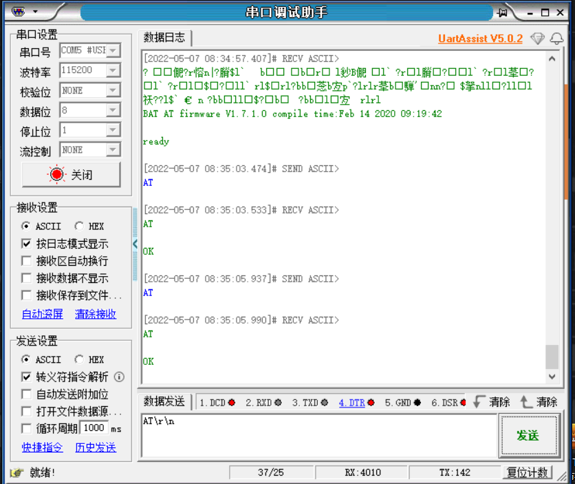Open the 流控制 NONE dropdown
Viewport: 575px width, 484px height.
pos(113,149)
